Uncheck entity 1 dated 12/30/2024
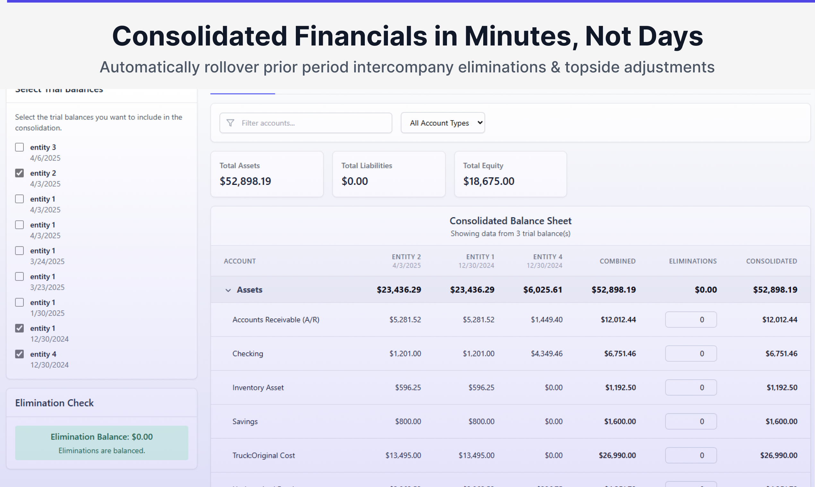Screen dimensions: 815x487 click(x=19, y=328)
